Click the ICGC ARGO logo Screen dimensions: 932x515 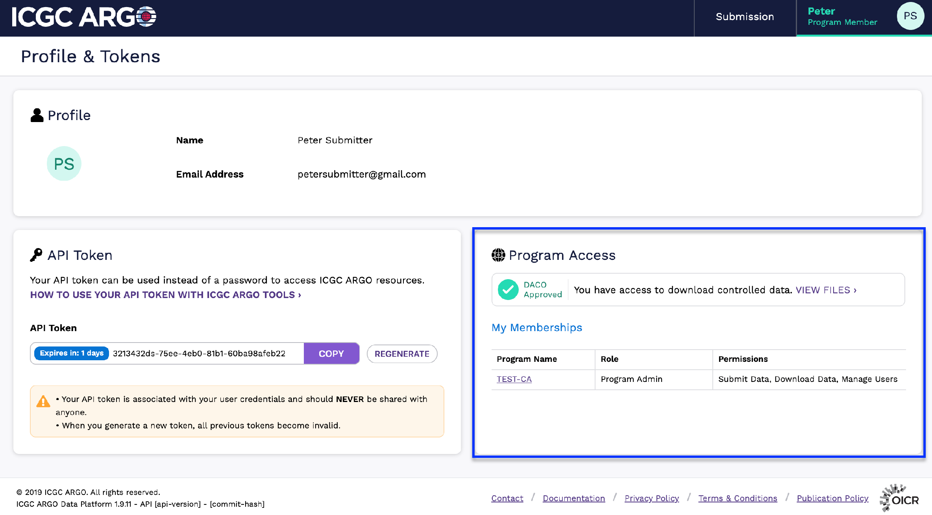84,17
